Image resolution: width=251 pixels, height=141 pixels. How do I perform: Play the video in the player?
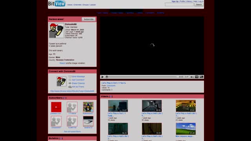(102, 77)
